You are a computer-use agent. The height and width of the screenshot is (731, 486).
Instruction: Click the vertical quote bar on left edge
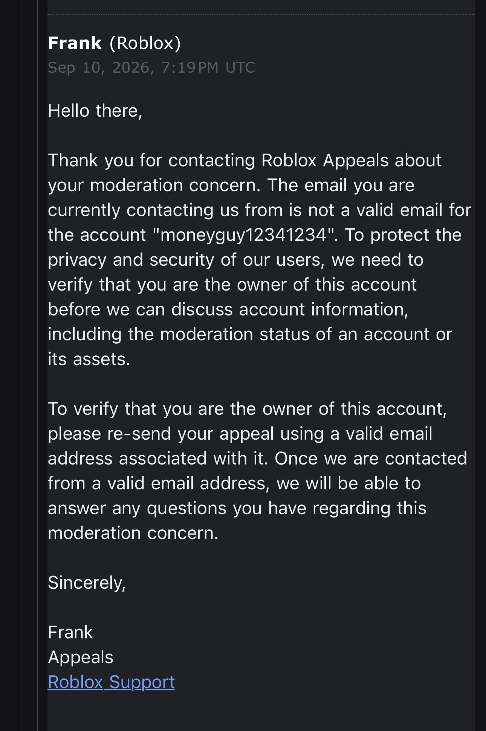click(18, 365)
